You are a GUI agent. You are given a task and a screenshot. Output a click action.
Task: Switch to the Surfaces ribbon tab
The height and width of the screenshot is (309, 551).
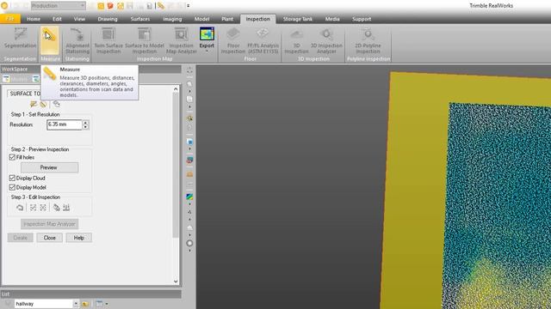pos(140,19)
